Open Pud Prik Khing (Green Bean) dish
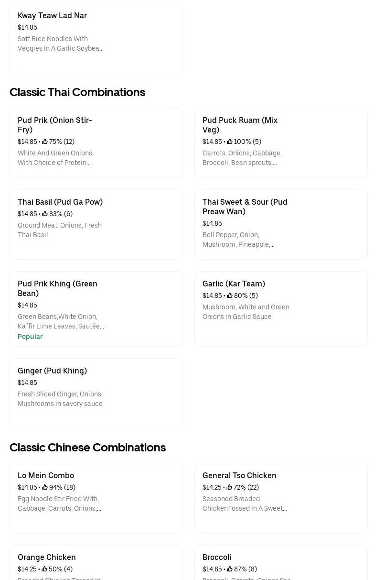The width and height of the screenshot is (384, 580). [x=57, y=288]
